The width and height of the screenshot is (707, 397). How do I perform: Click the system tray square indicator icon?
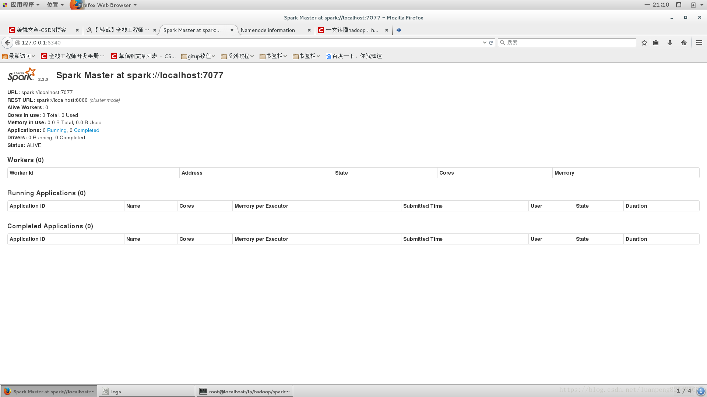click(x=679, y=5)
